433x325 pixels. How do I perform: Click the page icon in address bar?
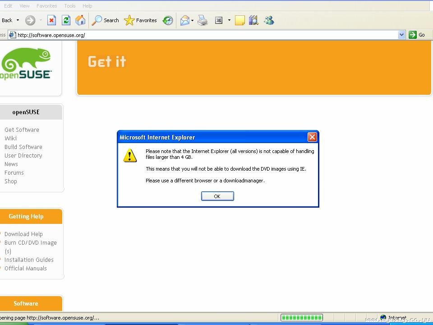[12, 35]
